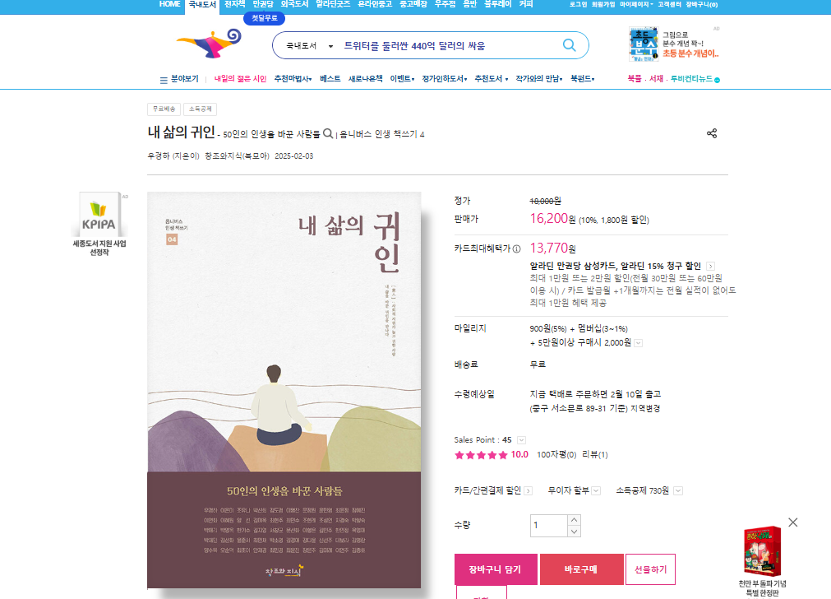Click the quantity input field
This screenshot has width=831, height=599.
tap(549, 525)
